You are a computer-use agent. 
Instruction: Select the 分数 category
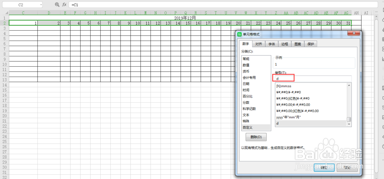256,102
